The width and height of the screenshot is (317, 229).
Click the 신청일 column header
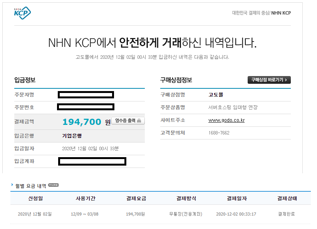(x=35, y=198)
